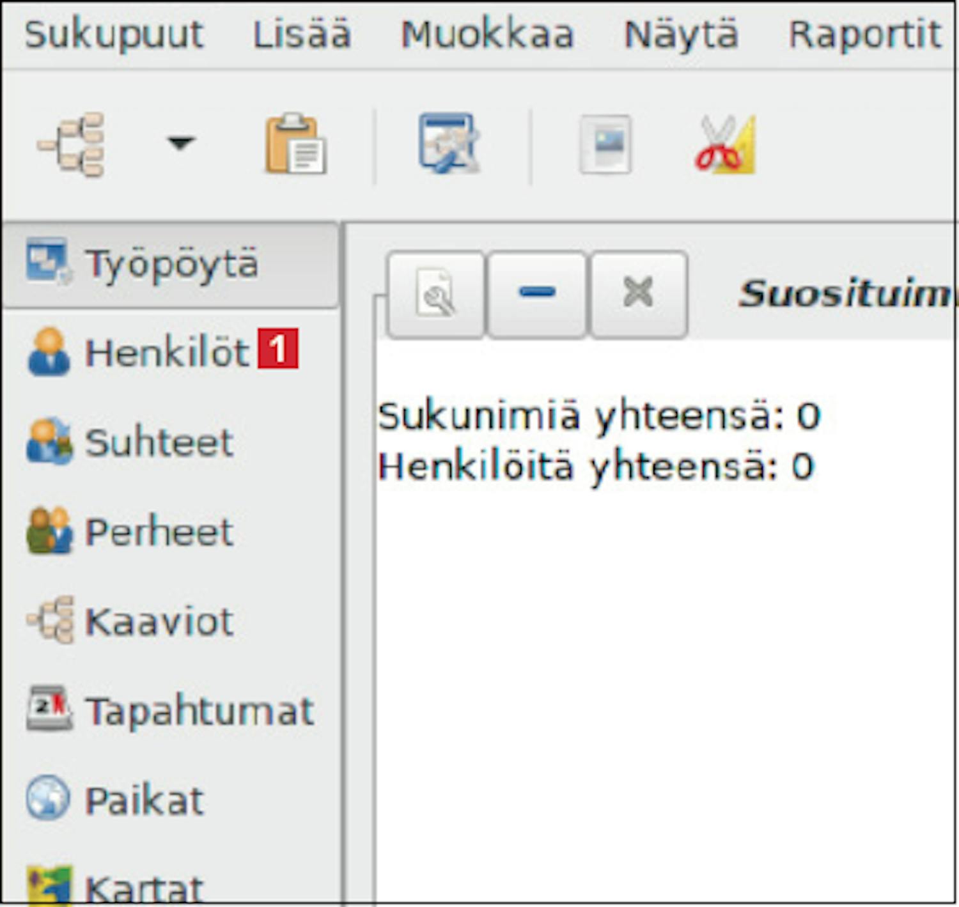959x907 pixels.
Task: Open the Lisää menu
Action: point(302,34)
